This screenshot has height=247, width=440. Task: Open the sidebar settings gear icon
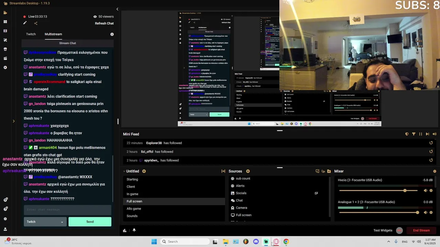(x=5, y=219)
